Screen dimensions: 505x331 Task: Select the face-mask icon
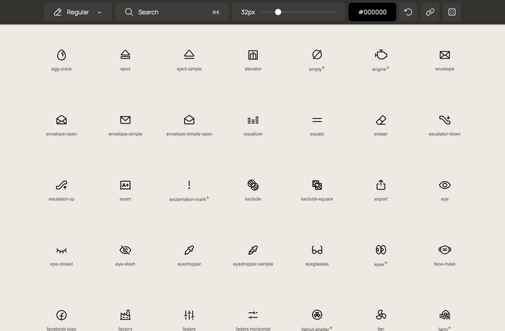[x=444, y=250]
